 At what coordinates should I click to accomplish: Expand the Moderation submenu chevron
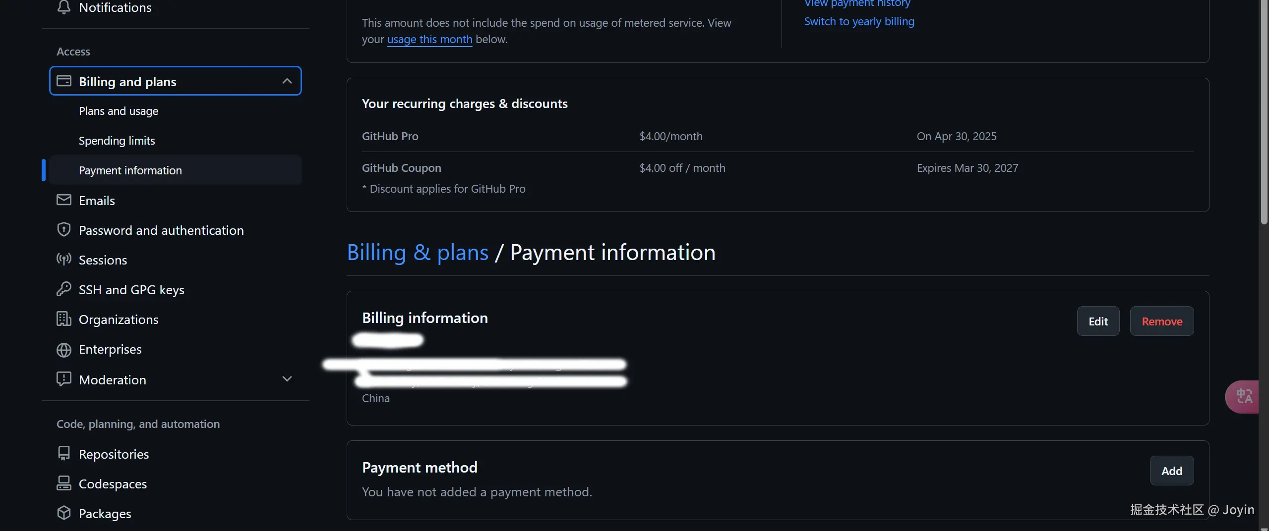pyautogui.click(x=287, y=379)
